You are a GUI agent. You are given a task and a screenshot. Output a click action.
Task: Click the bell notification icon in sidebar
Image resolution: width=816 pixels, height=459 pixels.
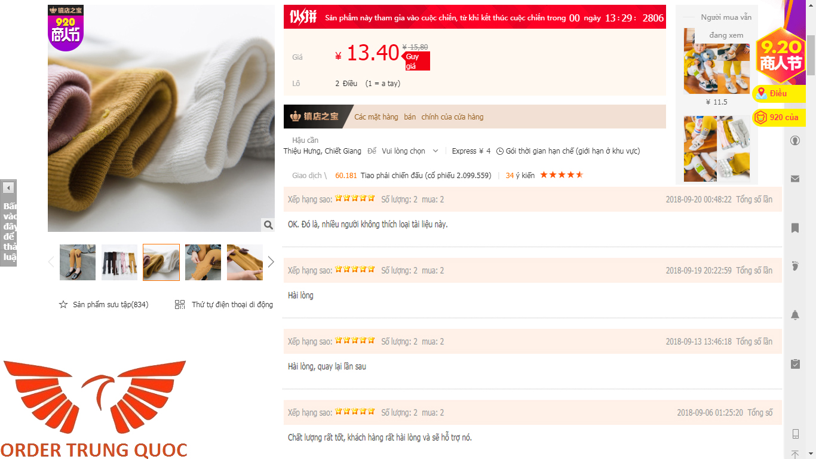point(795,315)
